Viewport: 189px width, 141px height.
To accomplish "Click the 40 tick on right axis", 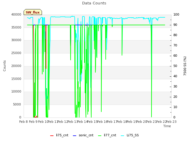I will point(175,76).
